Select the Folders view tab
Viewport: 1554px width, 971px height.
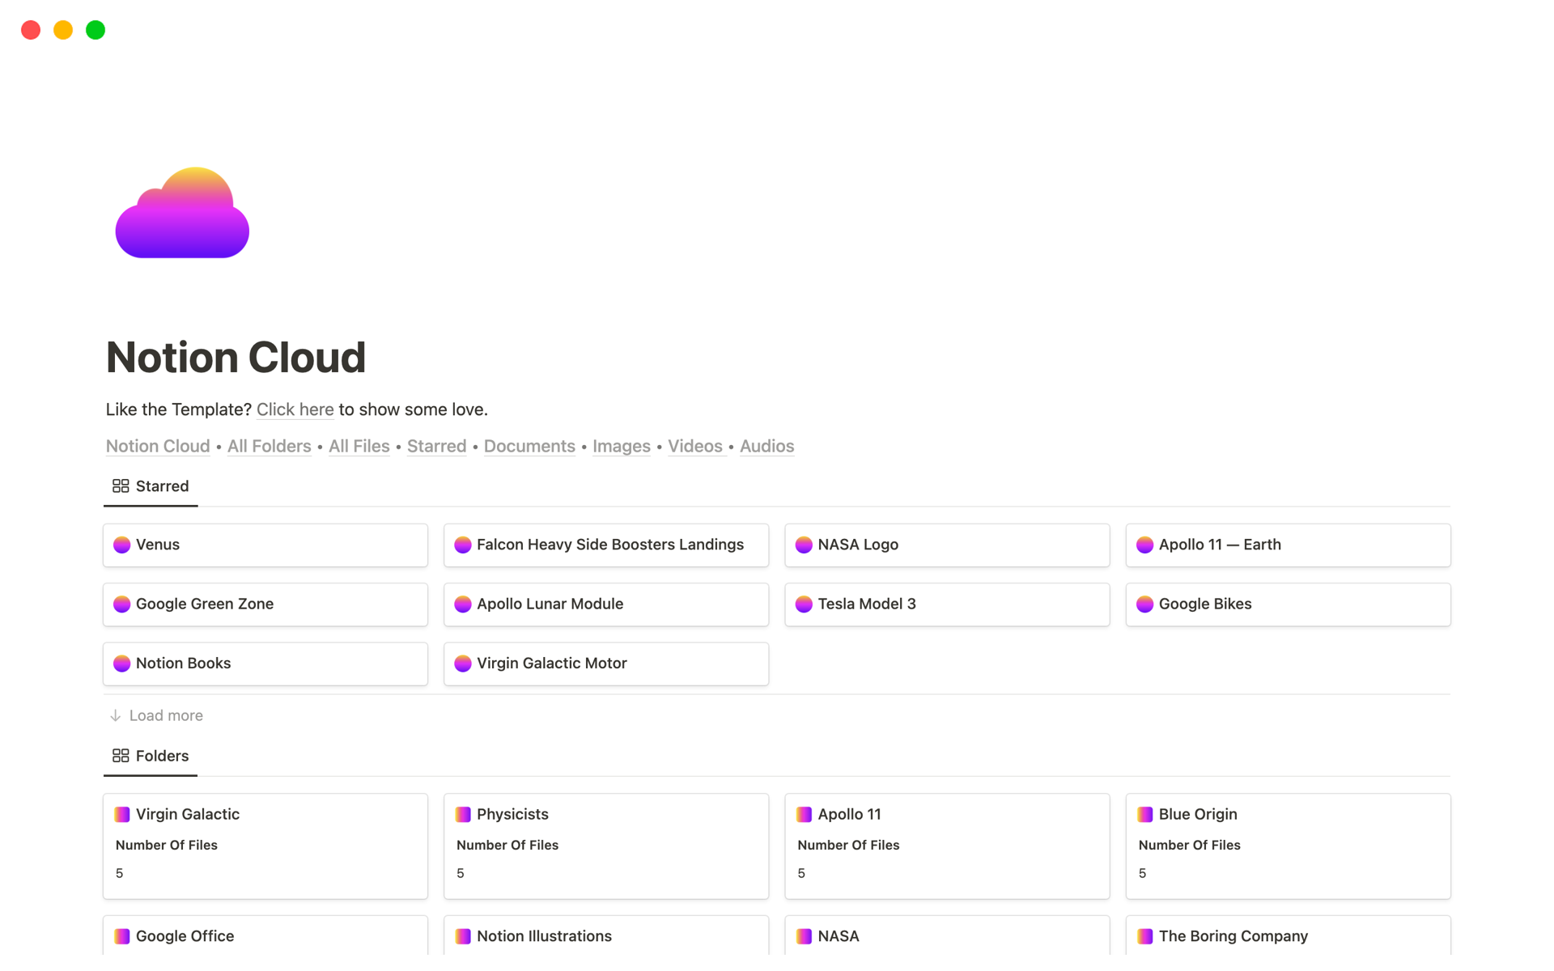tap(162, 755)
